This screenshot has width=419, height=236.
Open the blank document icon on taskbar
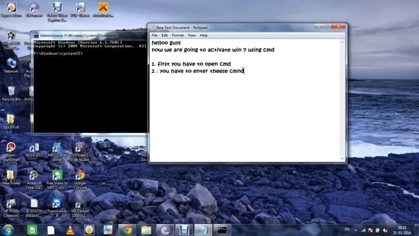(x=51, y=230)
